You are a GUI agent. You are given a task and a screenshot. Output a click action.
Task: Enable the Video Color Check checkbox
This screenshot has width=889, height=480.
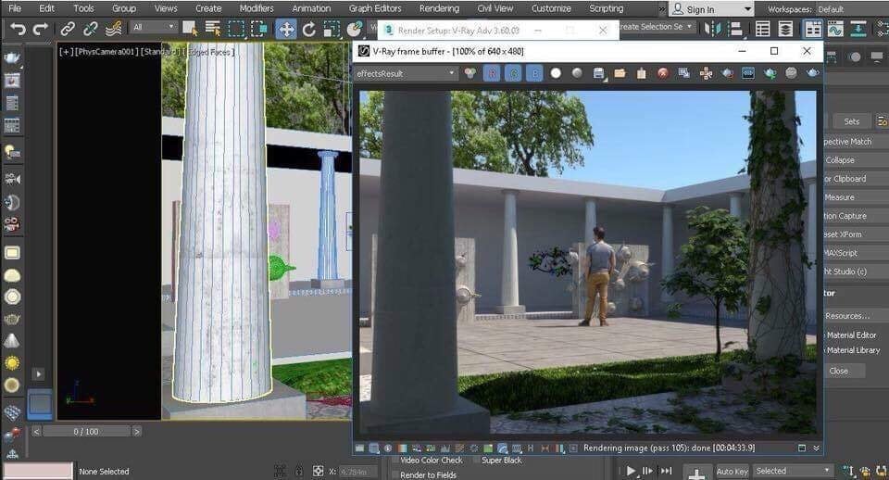coord(395,460)
